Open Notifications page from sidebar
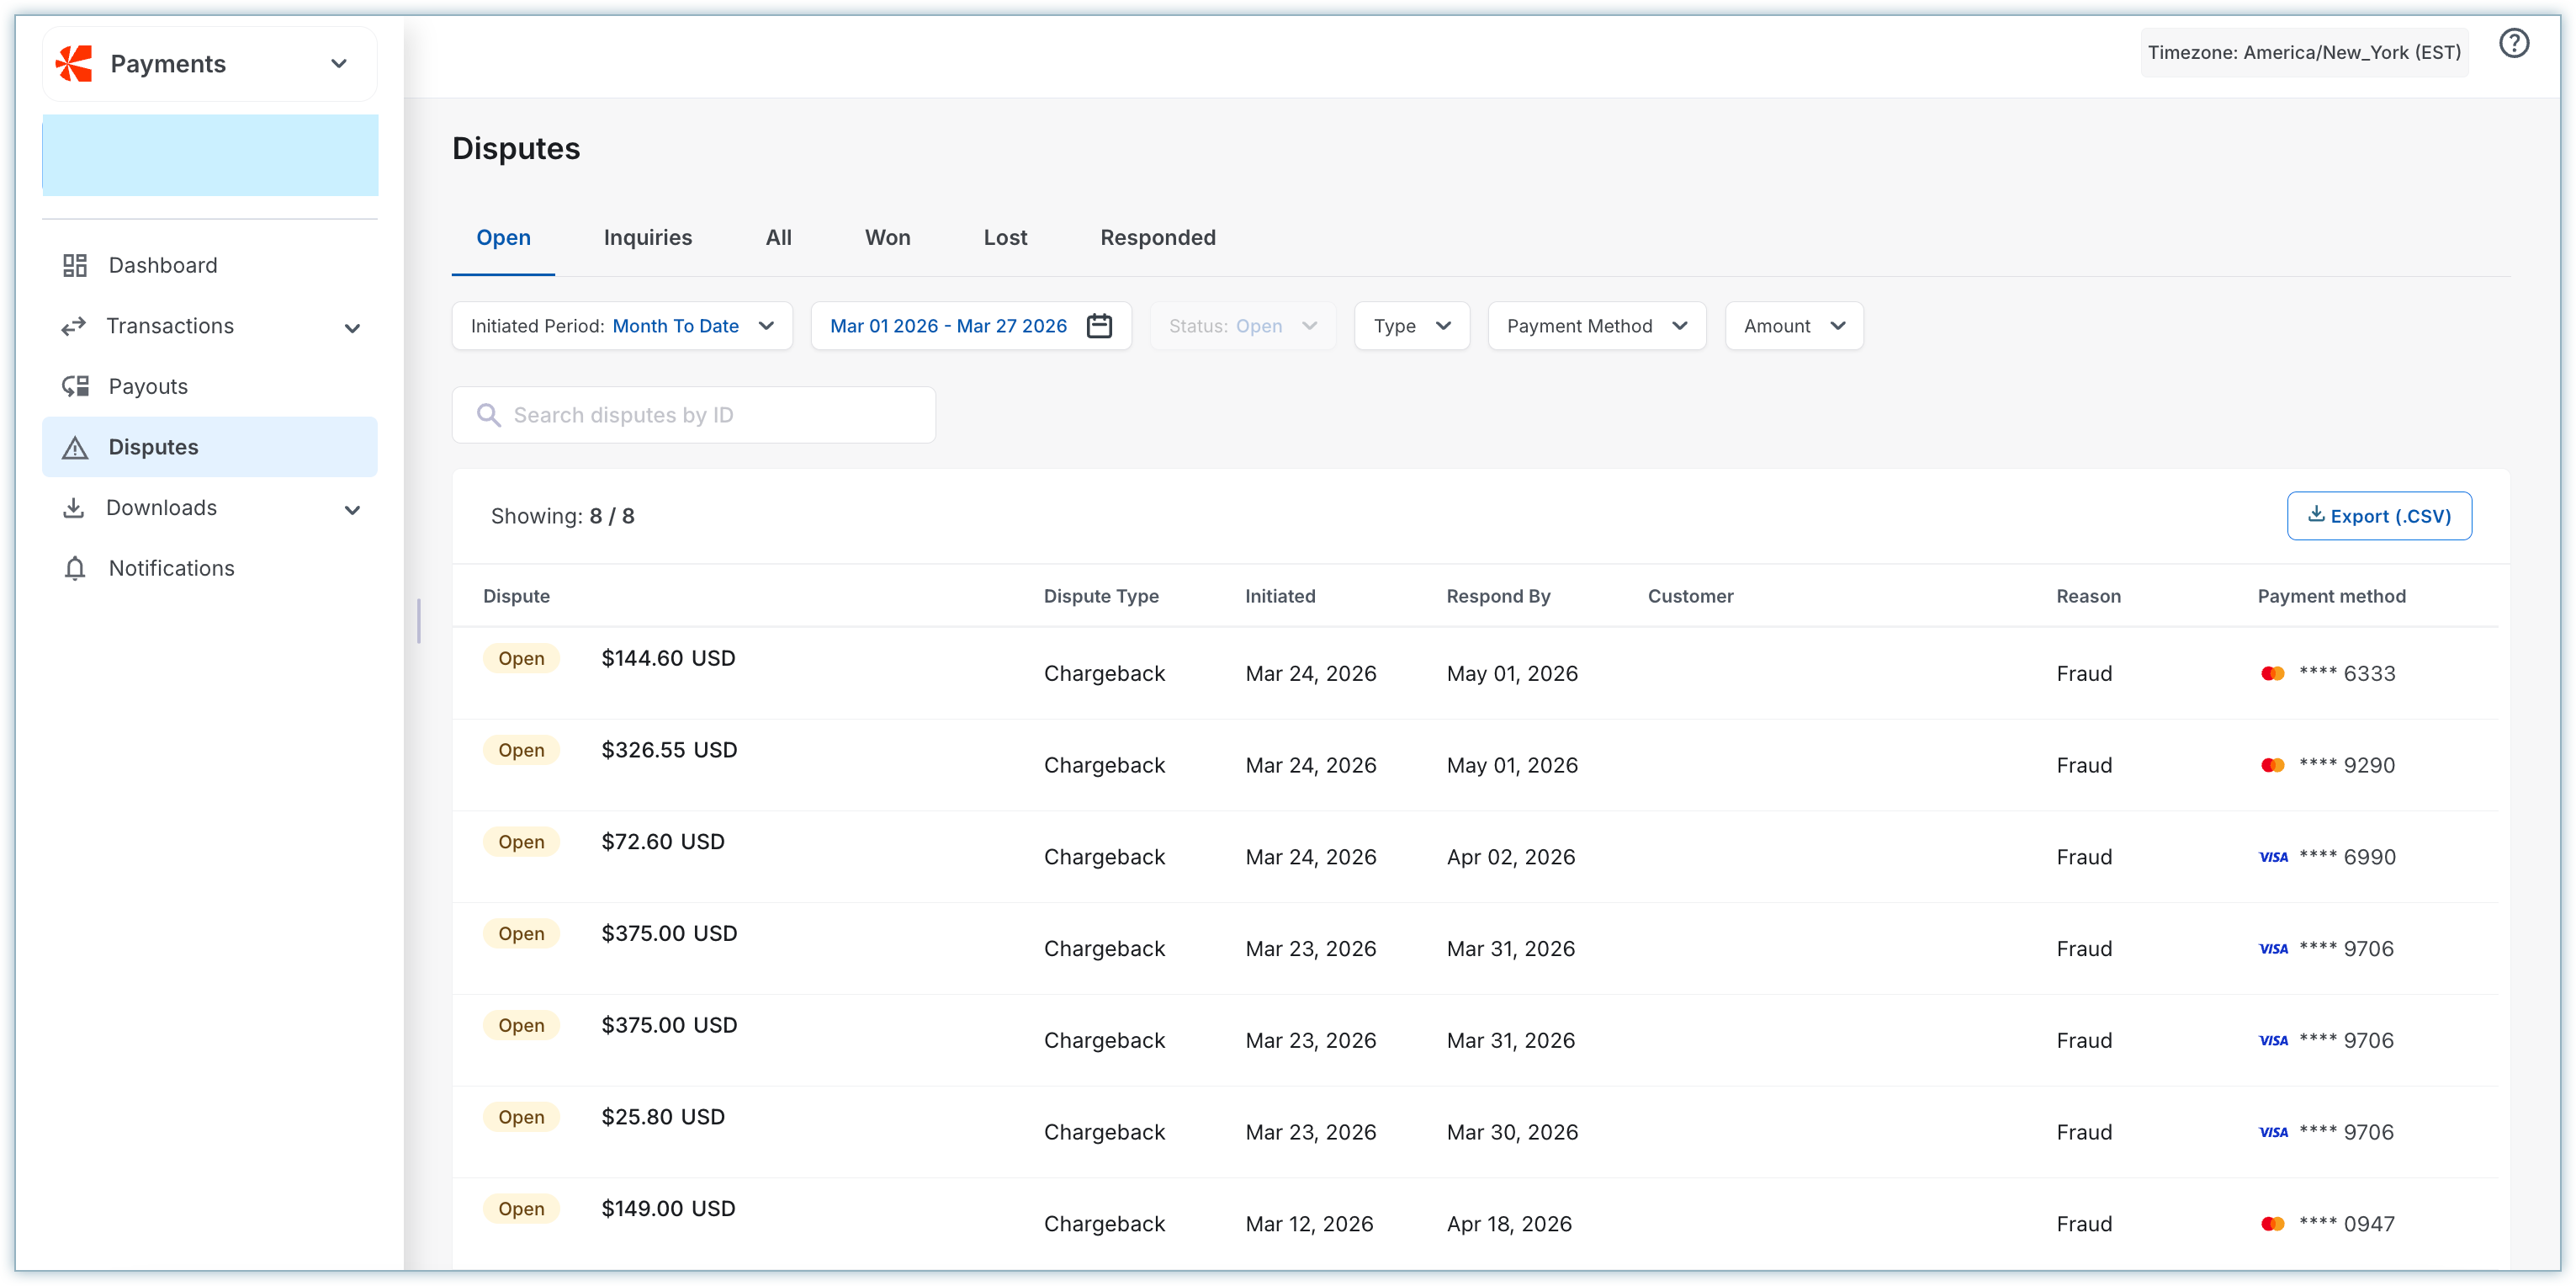Viewport: 2576px width, 1286px height. coord(210,568)
